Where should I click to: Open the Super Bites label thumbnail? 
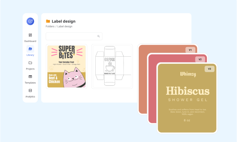66,66
